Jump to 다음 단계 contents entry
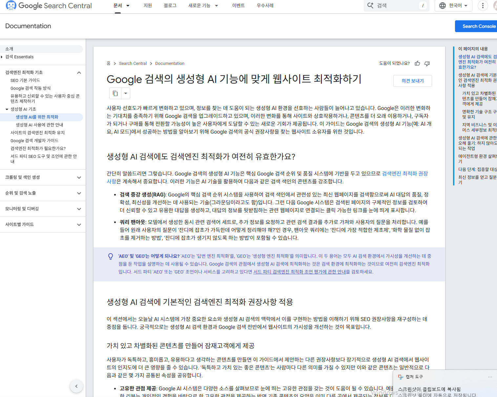The width and height of the screenshot is (497, 397). [477, 169]
